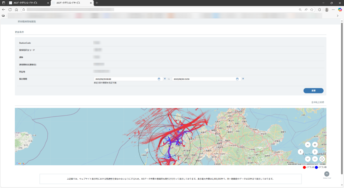Zoom out the map with minus button
Screen dimensions: 344x188
315,159
